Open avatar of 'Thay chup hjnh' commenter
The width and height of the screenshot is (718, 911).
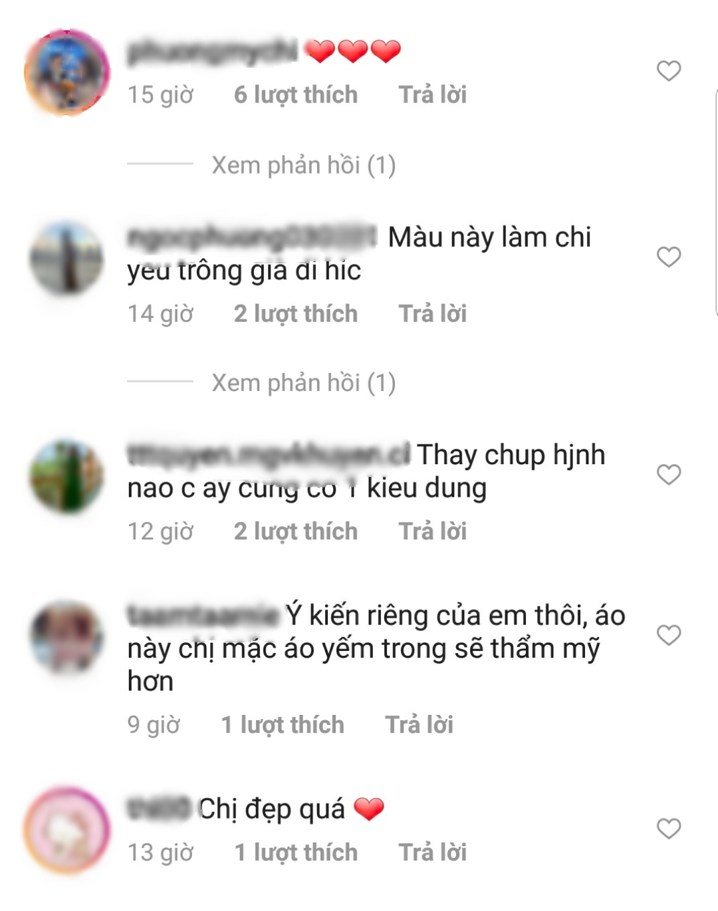[x=66, y=476]
